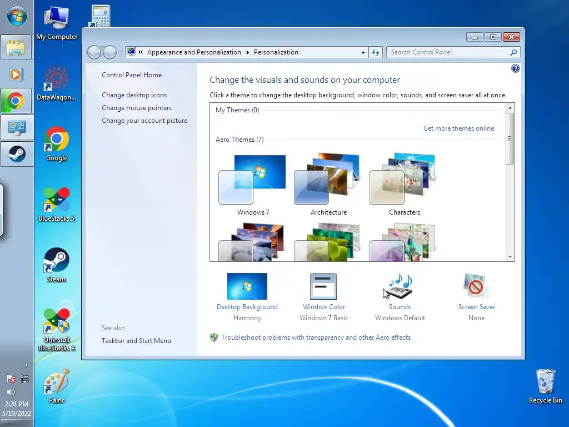Open Windows Explorer from the taskbar
569x427 pixels.
pyautogui.click(x=16, y=47)
